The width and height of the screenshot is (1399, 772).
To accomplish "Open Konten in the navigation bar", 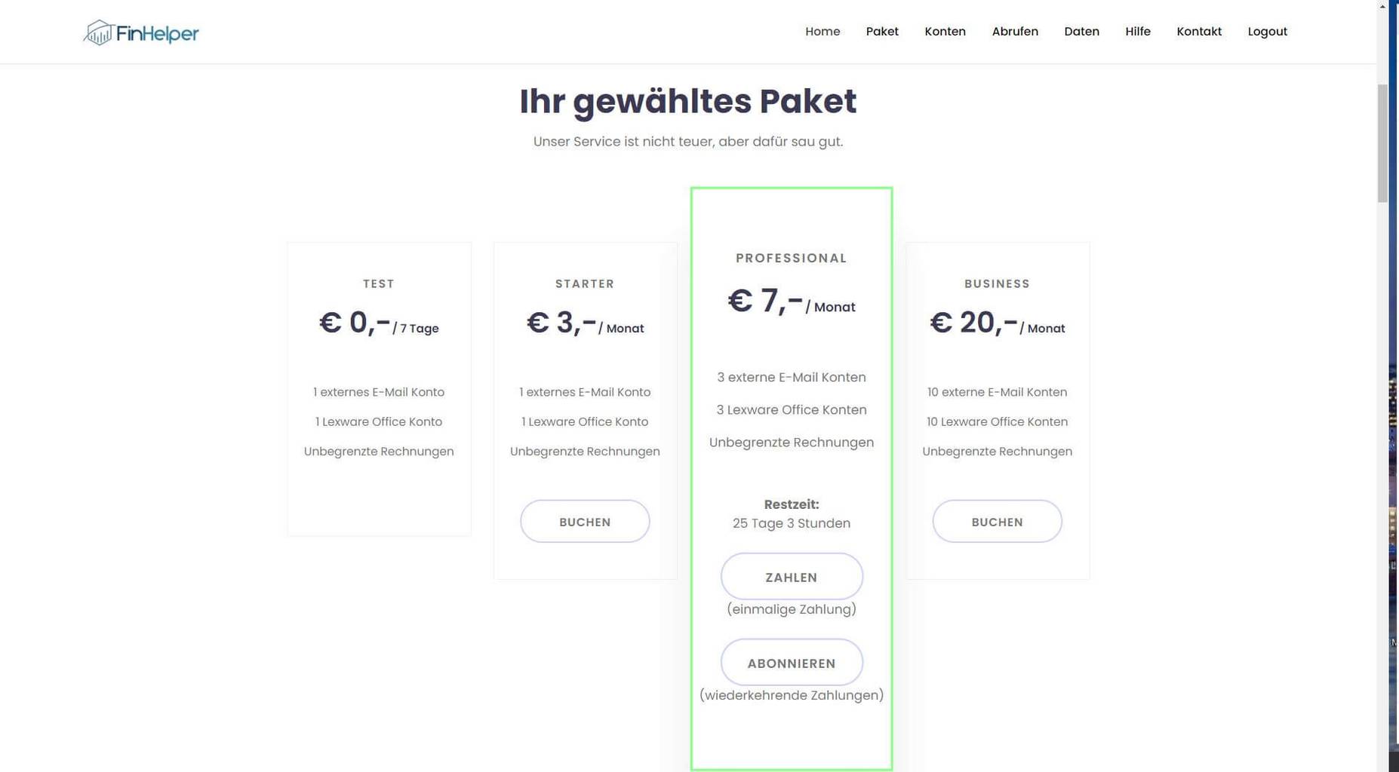I will (945, 32).
